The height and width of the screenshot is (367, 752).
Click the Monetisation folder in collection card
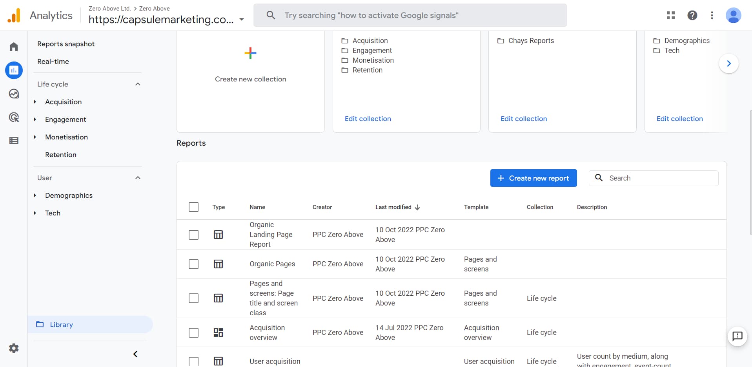point(368,60)
